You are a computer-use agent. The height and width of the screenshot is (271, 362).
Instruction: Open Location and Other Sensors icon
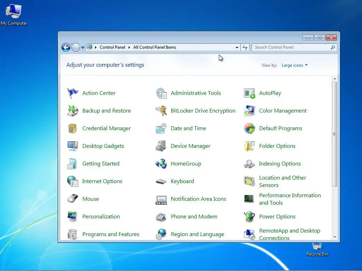pyautogui.click(x=249, y=181)
